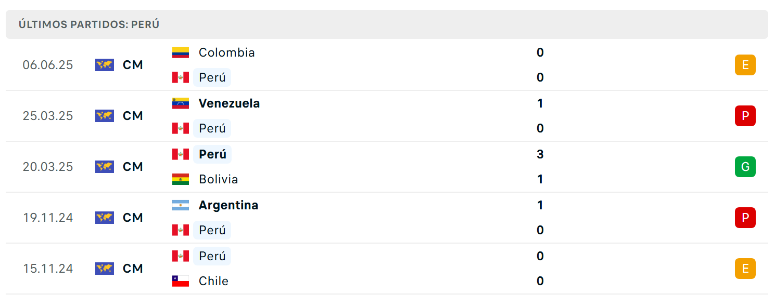Click the Chile flag icon

click(181, 281)
